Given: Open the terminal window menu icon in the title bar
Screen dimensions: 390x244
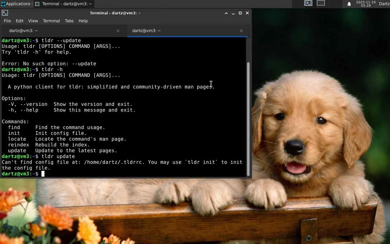Looking at the screenshot, I should (x=5, y=13).
